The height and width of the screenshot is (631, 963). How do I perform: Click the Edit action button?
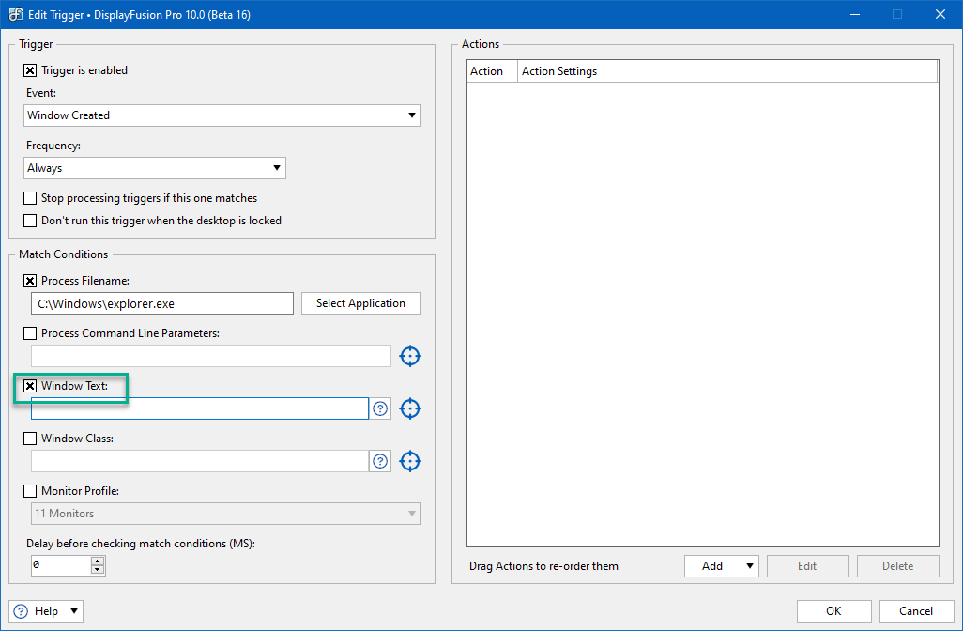point(807,566)
